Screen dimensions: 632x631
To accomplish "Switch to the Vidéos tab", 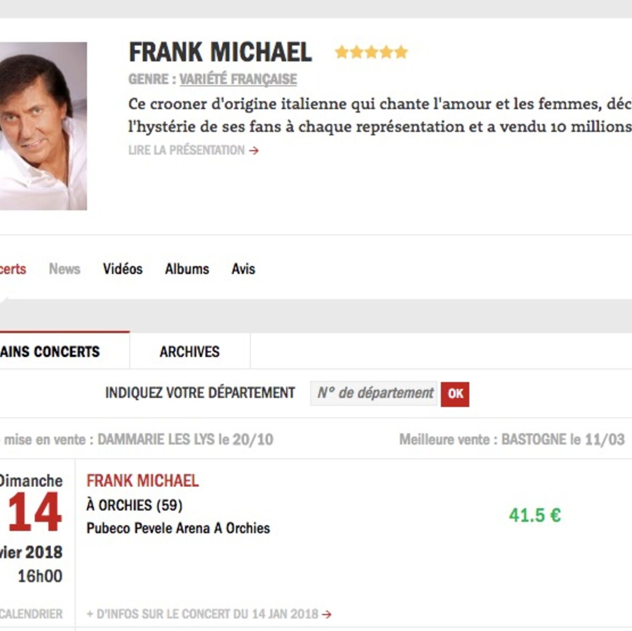I will 123,269.
